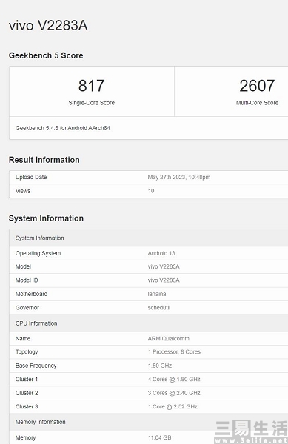Screen dimensions: 288x444
Task: Select the Geekbench 5 Score heading
Action: click(46, 55)
